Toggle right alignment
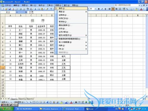The width and height of the screenshot is (148, 111). tap(116, 9)
